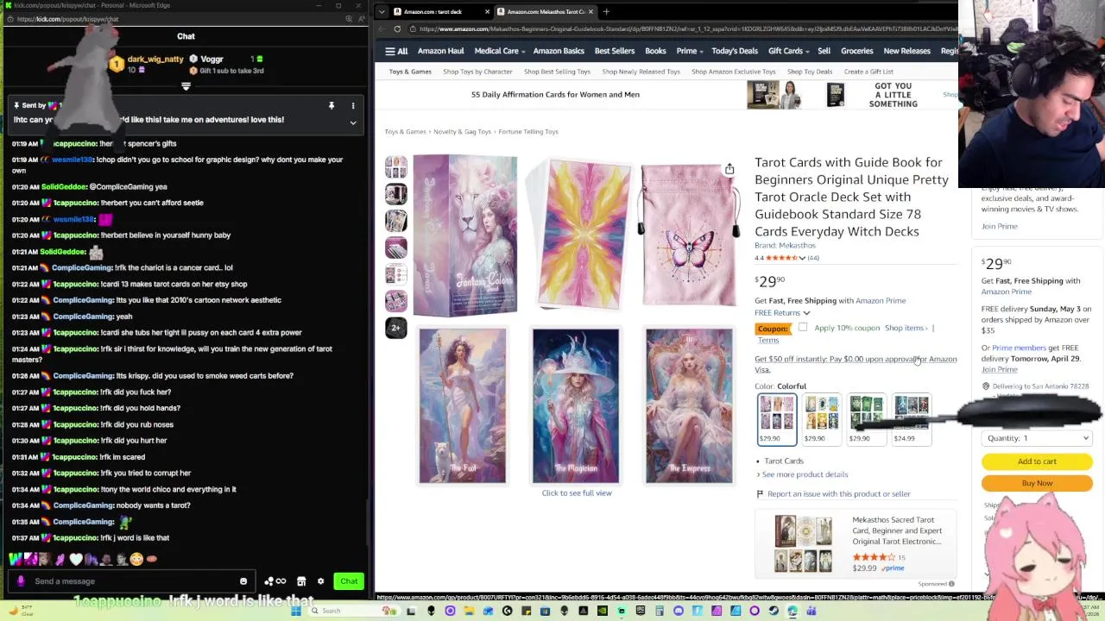This screenshot has height=621, width=1105.
Task: Click the green Chat send button
Action: (x=349, y=581)
